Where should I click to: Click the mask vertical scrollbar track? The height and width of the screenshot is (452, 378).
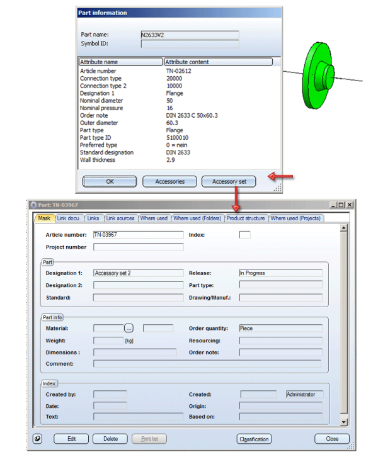[x=343, y=325]
